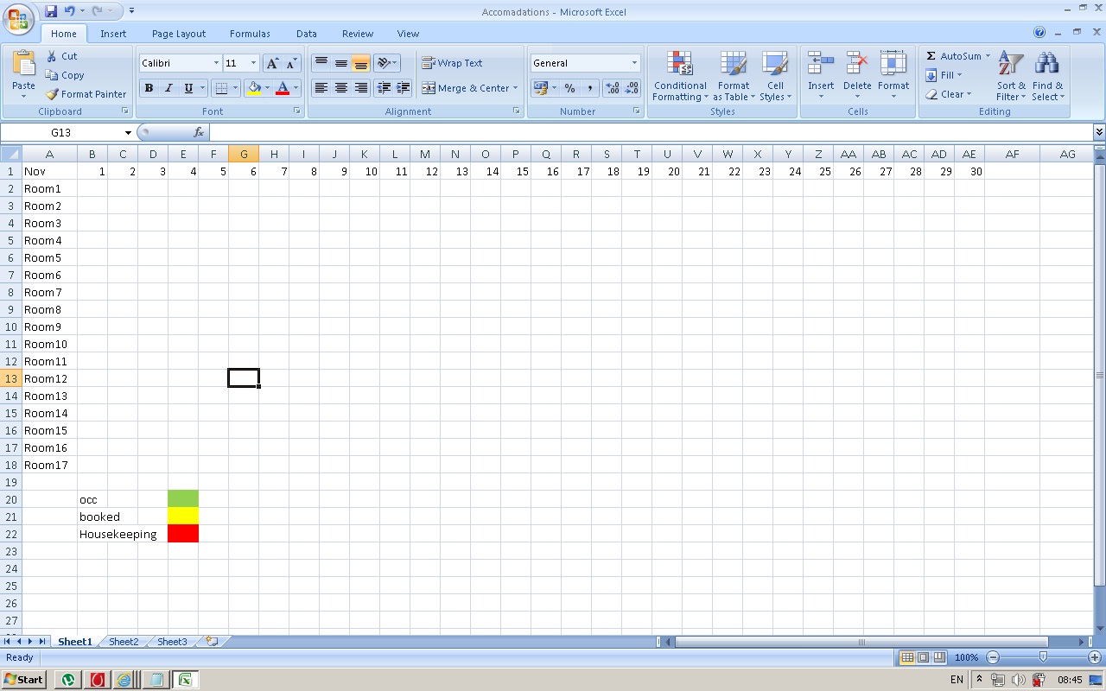Increase font size with Grow Font

coord(273,63)
